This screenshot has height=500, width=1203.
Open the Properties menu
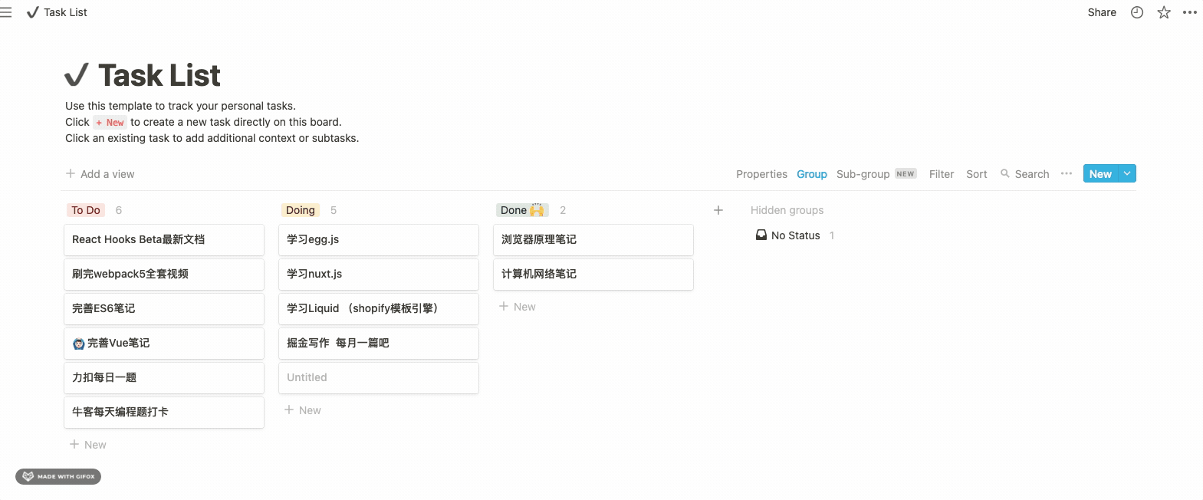point(761,174)
